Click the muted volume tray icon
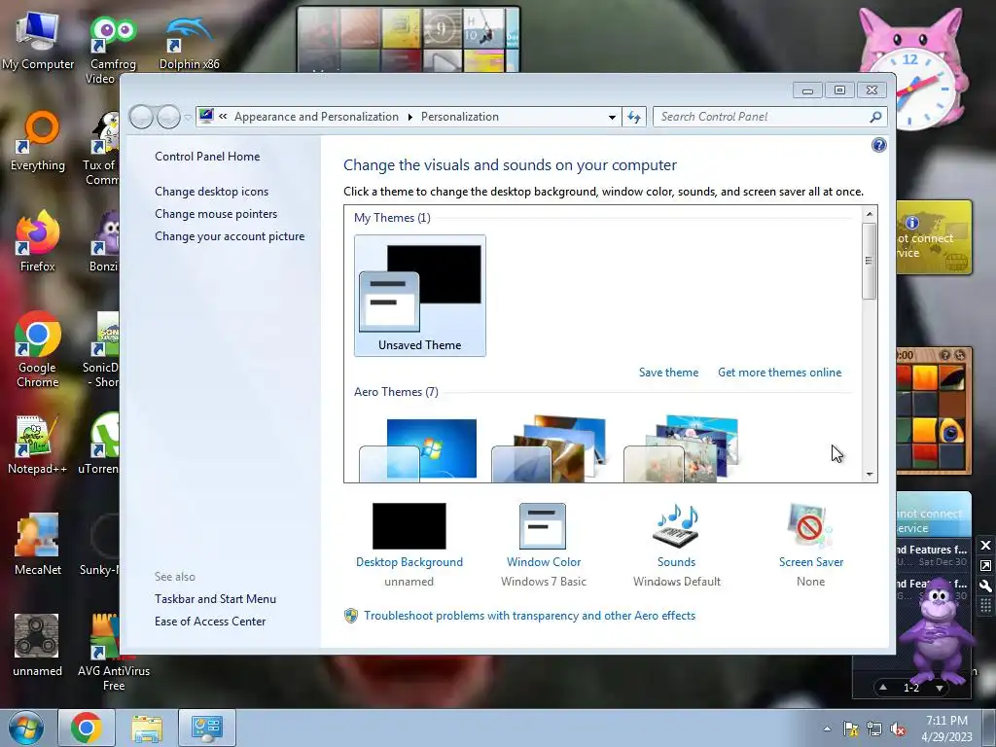The width and height of the screenshot is (996, 747). 898,729
